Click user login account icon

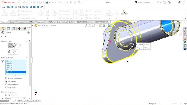click(x=164, y=2)
